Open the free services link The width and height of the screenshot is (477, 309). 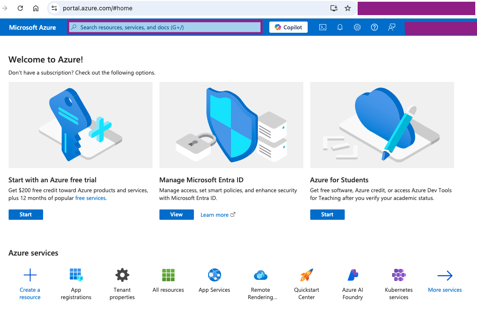click(x=90, y=198)
